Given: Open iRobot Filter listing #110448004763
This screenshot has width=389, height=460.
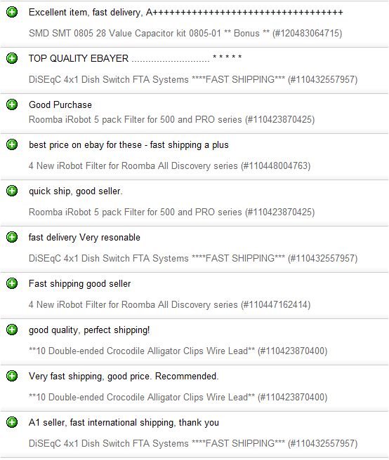Looking at the screenshot, I should click(169, 165).
